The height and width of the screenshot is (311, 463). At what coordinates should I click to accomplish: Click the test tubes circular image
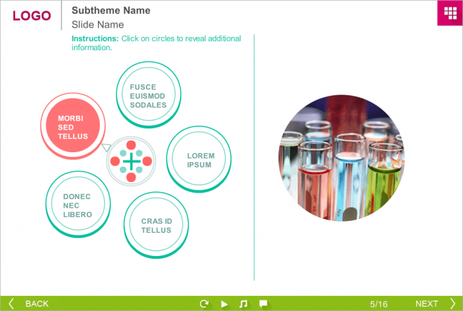(341, 157)
